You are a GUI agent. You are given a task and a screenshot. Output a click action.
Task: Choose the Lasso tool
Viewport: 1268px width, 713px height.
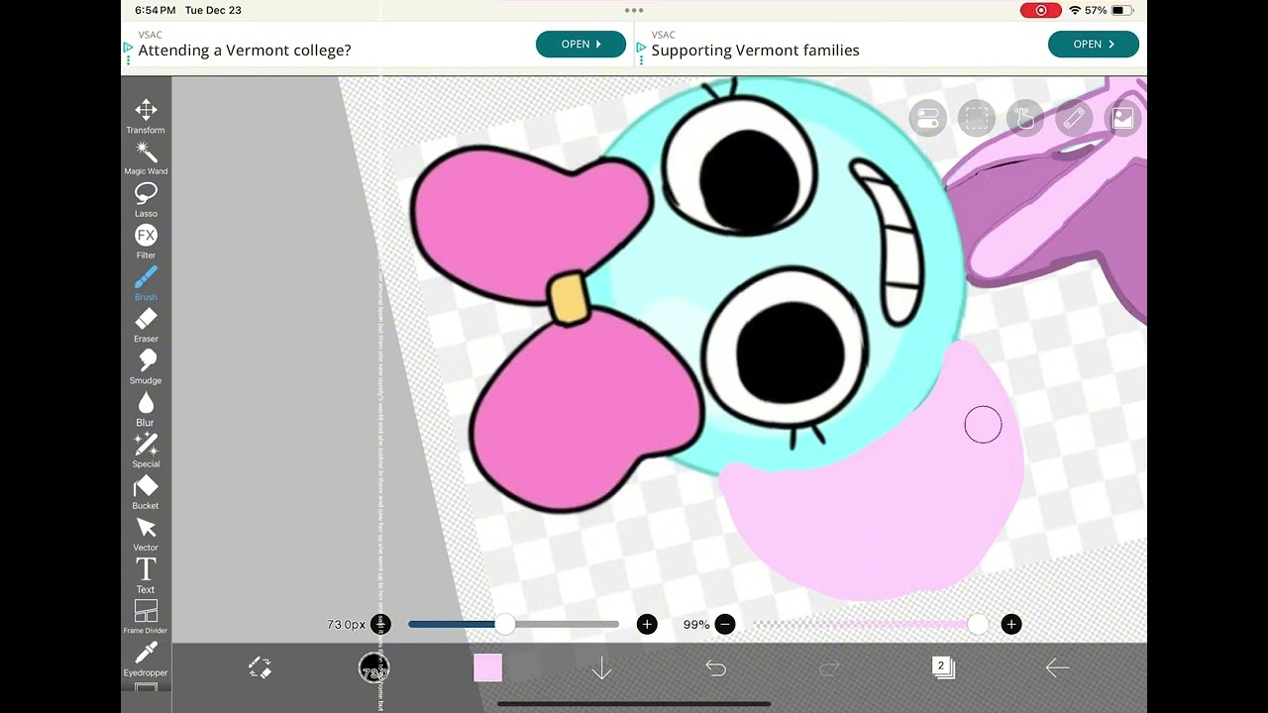146,200
